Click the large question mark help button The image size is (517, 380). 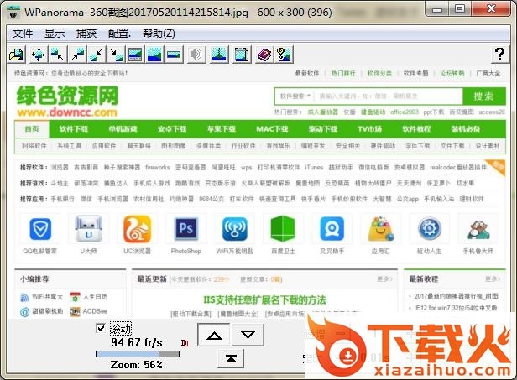pos(499,55)
